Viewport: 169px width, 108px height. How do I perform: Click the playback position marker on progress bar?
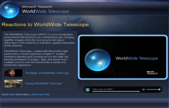coord(138,92)
